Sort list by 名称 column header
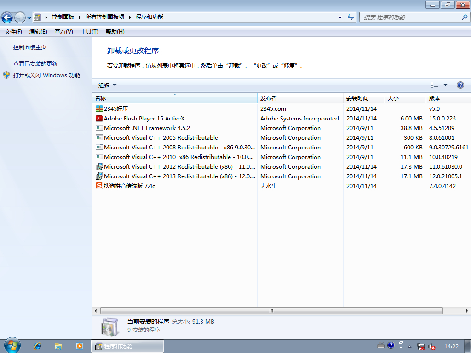The width and height of the screenshot is (471, 353). pyautogui.click(x=174, y=98)
